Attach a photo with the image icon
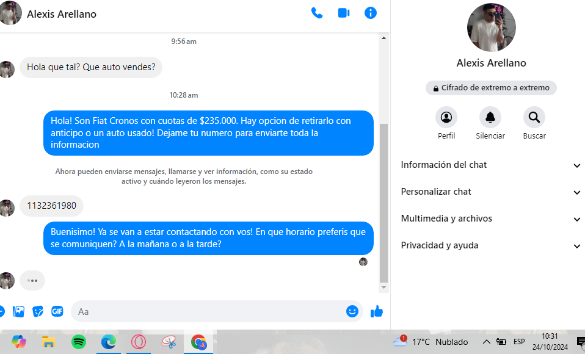Screen dimensions: 585x354 point(19,311)
